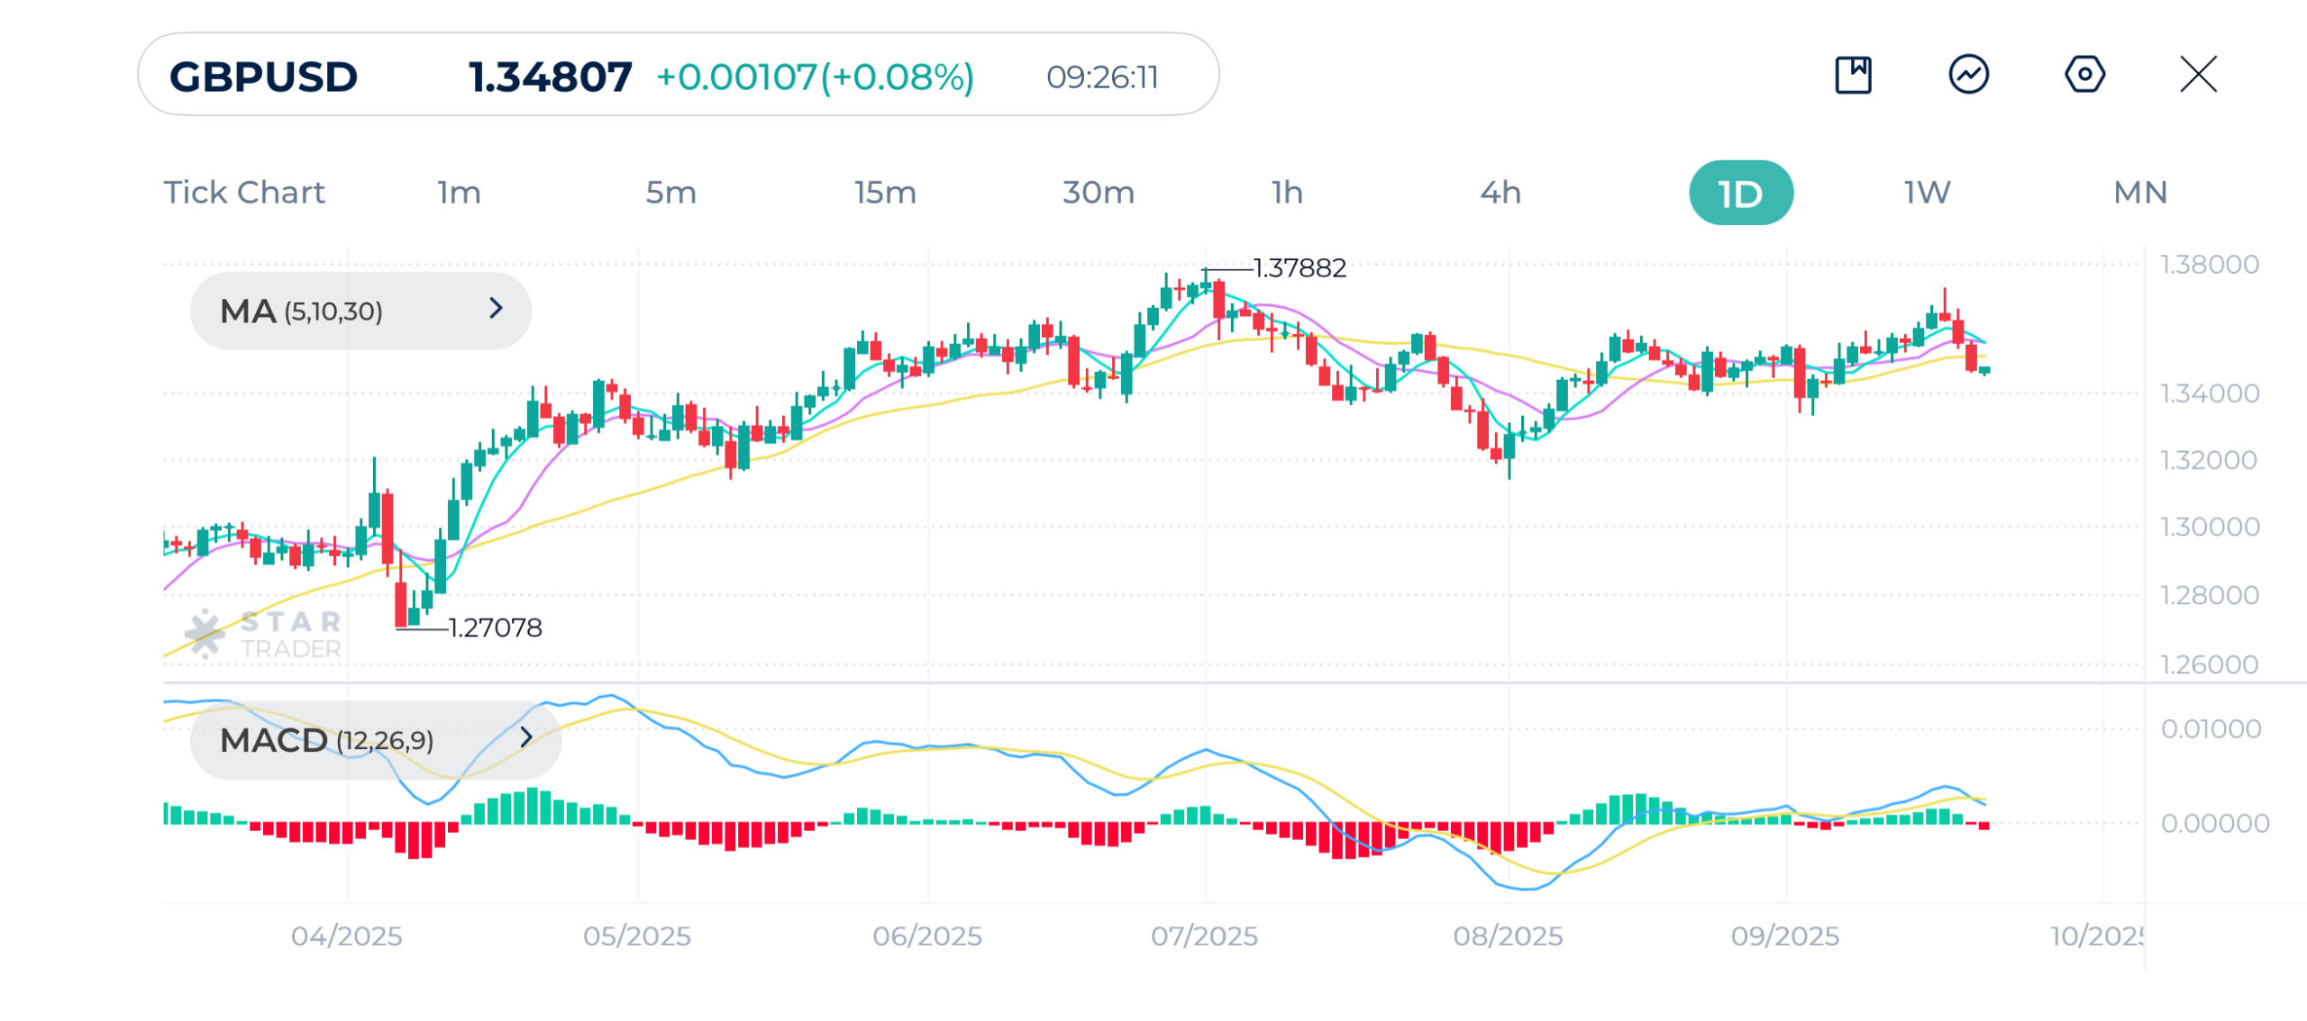Click the 1.30000 price axis label

point(2210,527)
